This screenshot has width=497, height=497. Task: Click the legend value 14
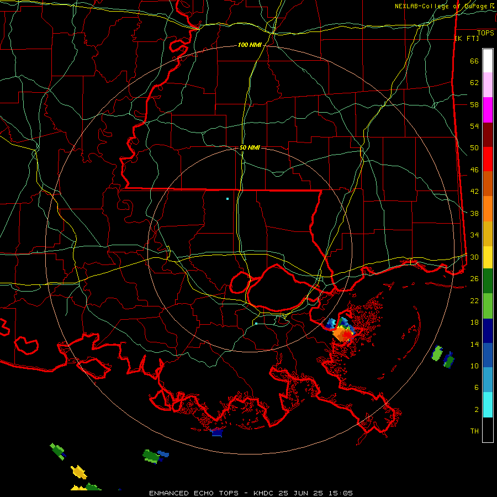pos(474,344)
